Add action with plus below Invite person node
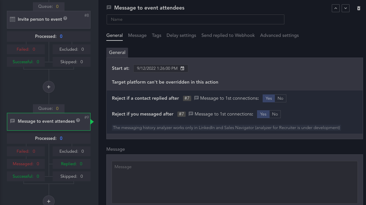This screenshot has width=366, height=205. pos(49,87)
